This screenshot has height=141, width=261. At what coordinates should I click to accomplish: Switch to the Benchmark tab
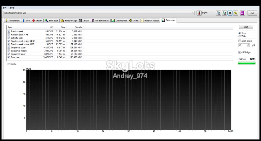(x=12, y=20)
